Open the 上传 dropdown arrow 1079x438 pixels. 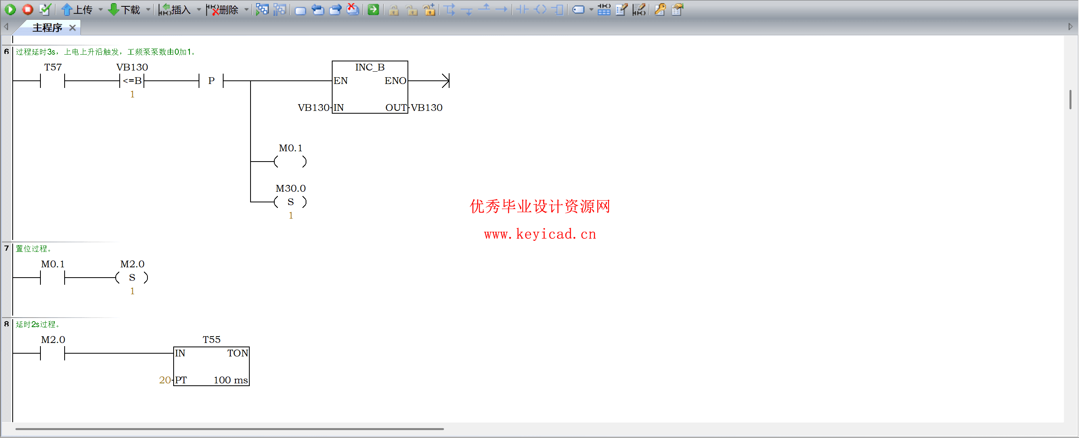[101, 9]
